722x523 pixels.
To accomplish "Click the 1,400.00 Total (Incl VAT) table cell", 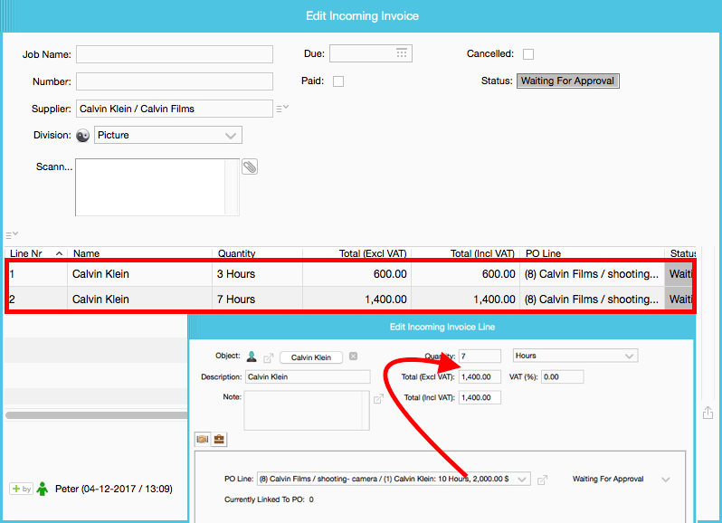I will 466,300.
